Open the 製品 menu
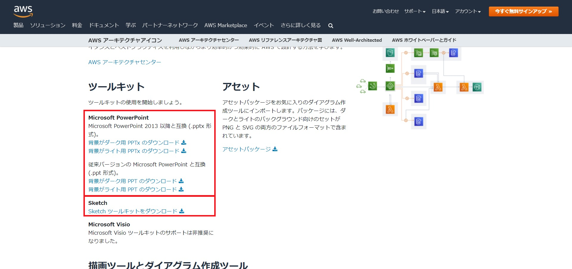The width and height of the screenshot is (572, 269). pyautogui.click(x=18, y=25)
